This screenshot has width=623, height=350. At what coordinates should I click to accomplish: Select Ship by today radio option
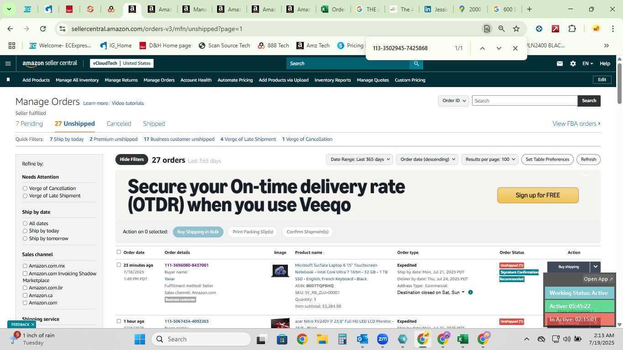tap(25, 231)
